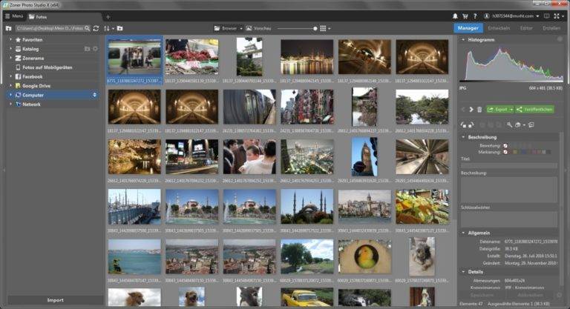Click the folder home icon left of path field
This screenshot has width=570, height=309.
tap(9, 28)
